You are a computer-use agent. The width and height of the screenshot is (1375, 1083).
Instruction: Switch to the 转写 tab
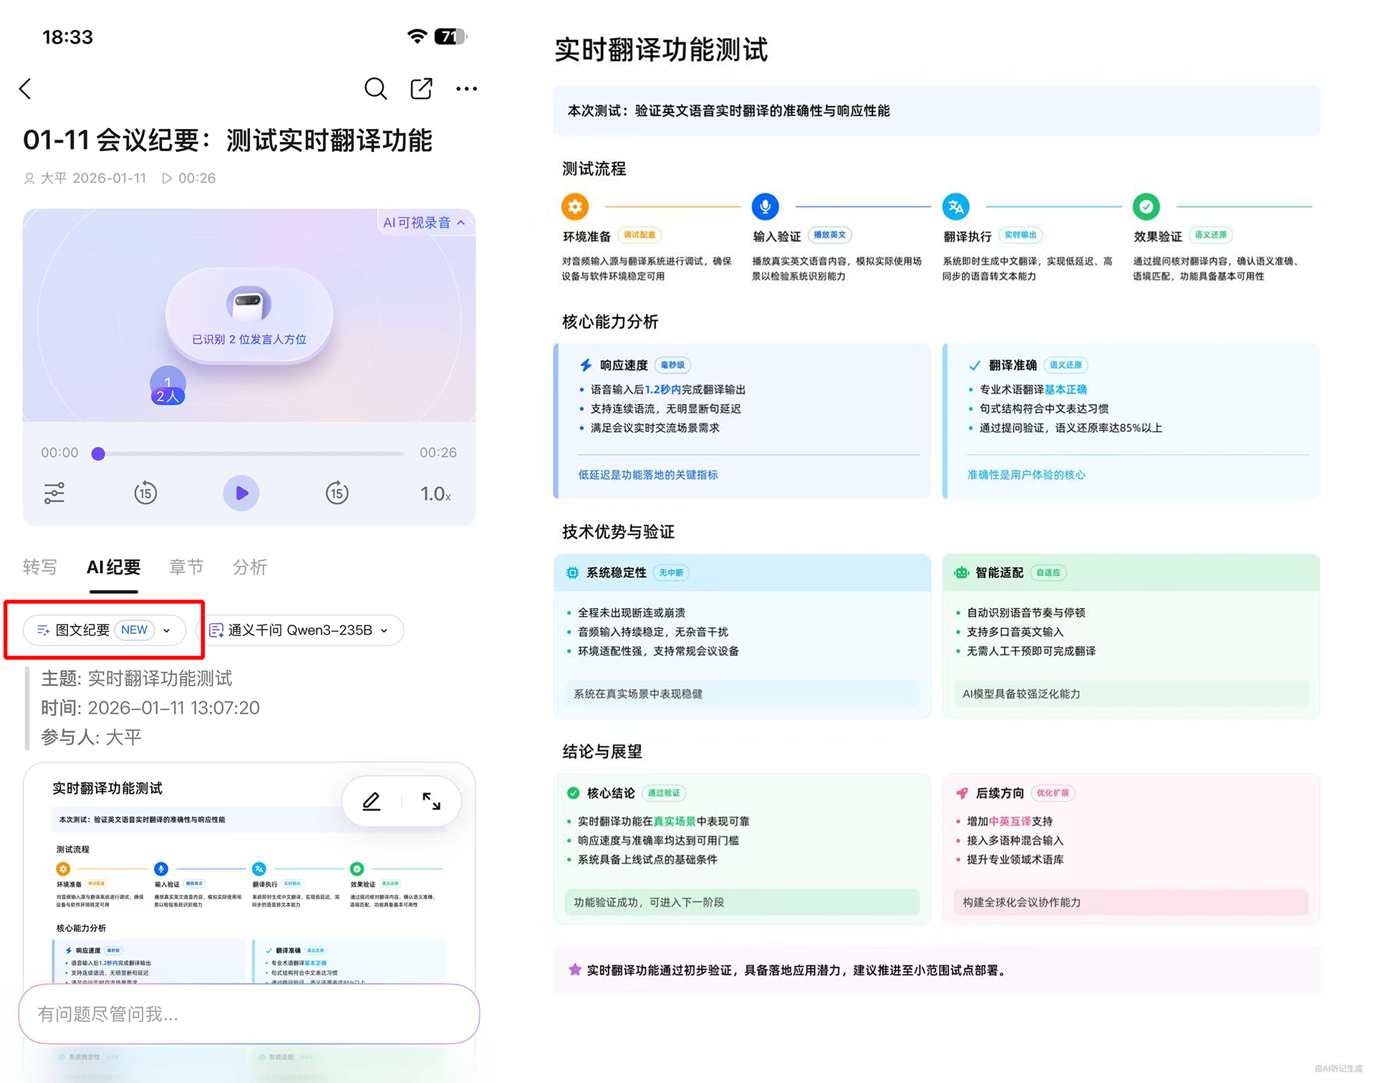(x=40, y=567)
